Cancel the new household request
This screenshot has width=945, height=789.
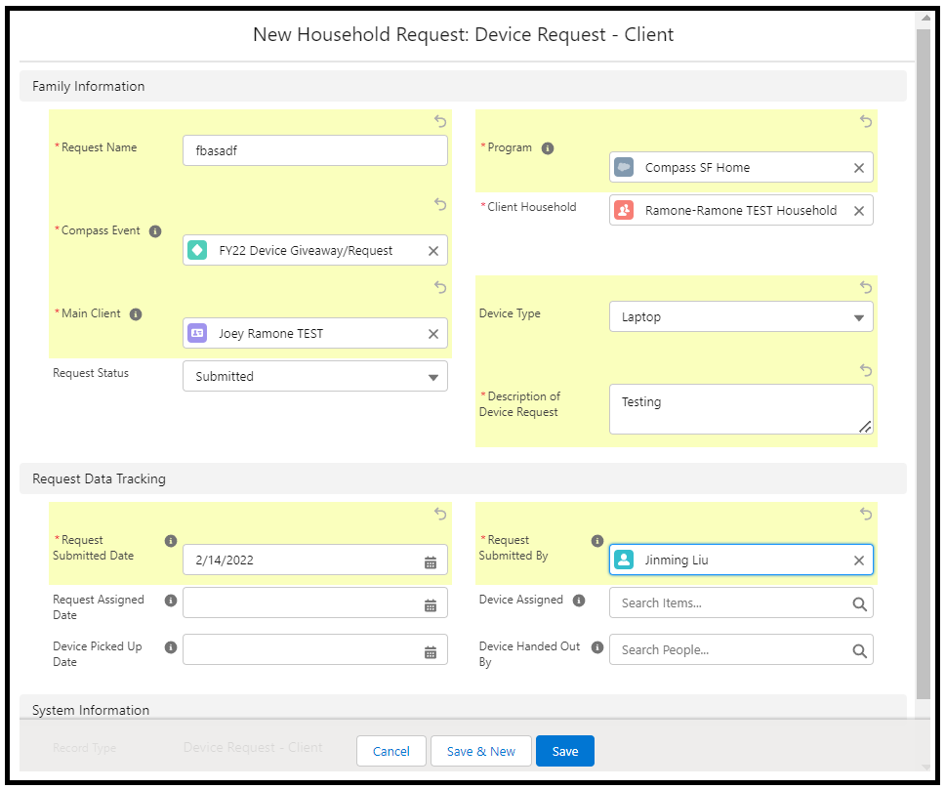coord(391,751)
